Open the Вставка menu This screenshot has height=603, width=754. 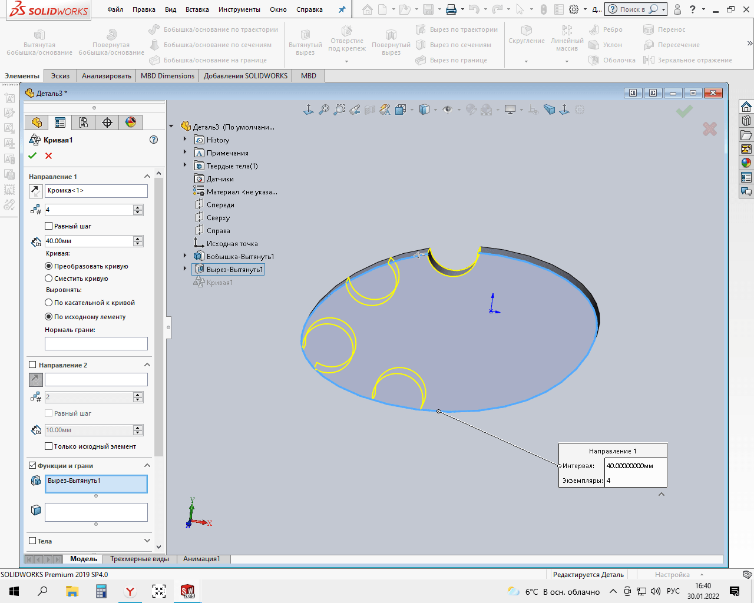tap(197, 9)
